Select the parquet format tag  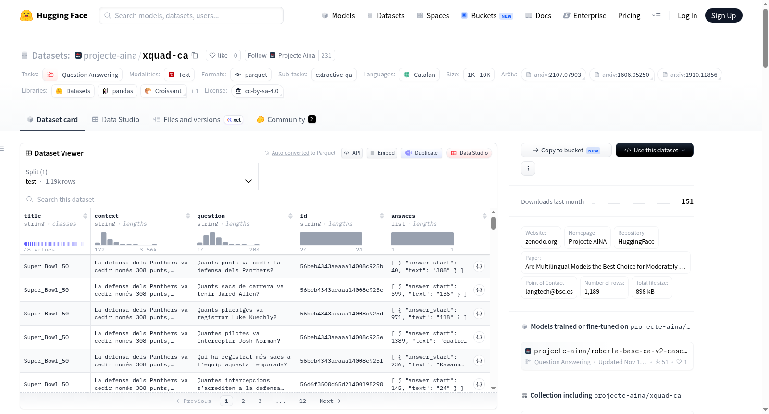251,75
